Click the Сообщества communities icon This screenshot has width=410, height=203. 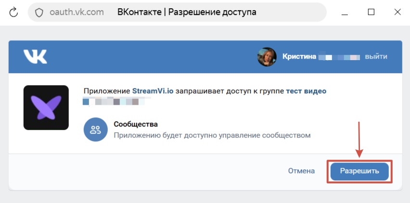pyautogui.click(x=95, y=129)
